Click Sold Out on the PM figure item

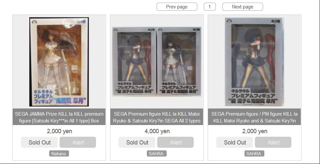tap(234, 142)
